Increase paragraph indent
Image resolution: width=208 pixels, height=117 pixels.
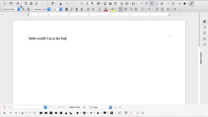[157, 9]
